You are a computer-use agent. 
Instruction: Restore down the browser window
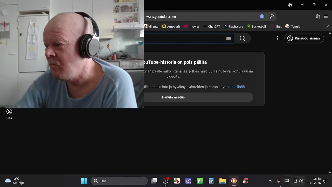click(x=314, y=5)
